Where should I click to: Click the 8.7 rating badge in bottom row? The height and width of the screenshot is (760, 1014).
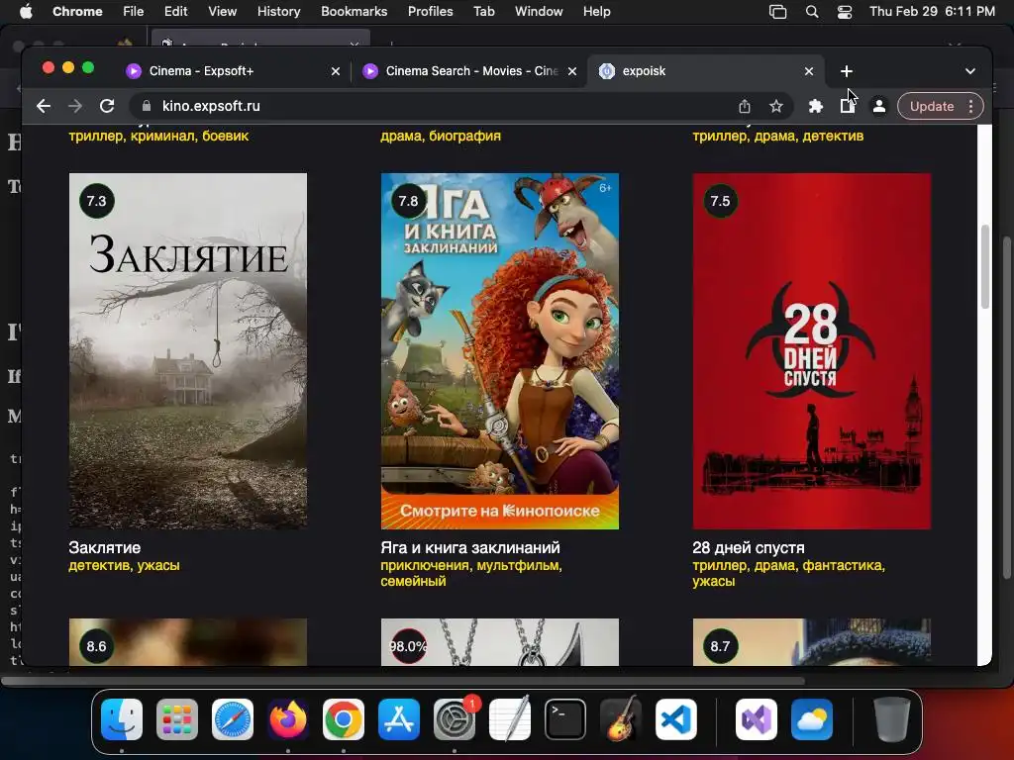click(x=720, y=645)
